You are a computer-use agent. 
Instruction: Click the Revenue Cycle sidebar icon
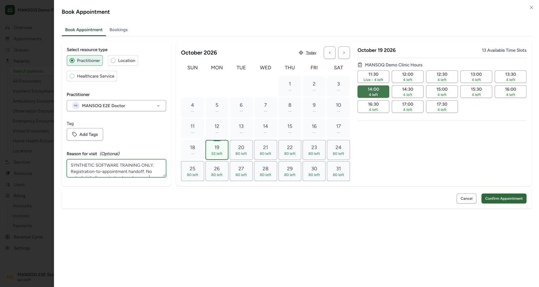7,237
